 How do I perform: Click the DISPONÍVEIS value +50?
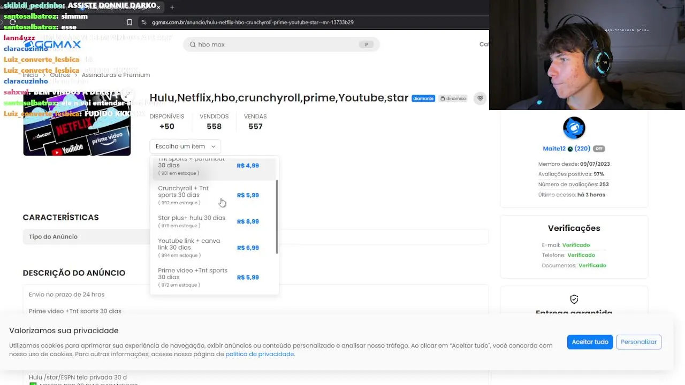[167, 127]
